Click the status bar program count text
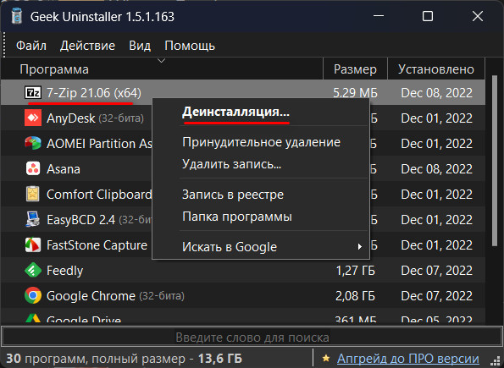This screenshot has height=368, width=504. [x=124, y=359]
